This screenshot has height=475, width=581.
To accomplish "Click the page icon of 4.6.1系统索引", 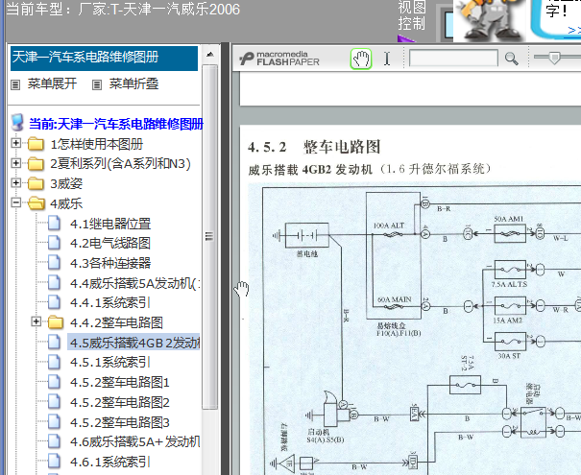I will pos(54,462).
